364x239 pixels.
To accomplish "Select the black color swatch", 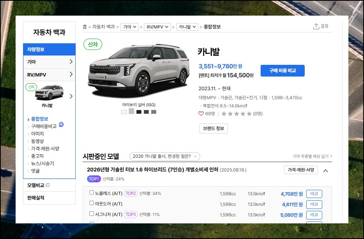I will (x=139, y=112).
